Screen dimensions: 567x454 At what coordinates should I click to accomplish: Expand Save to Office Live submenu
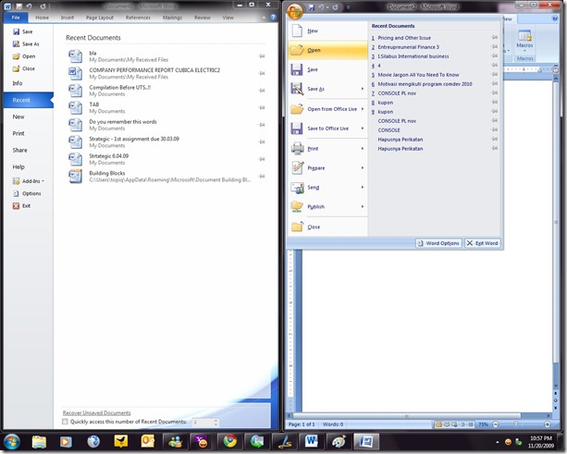[x=363, y=129]
